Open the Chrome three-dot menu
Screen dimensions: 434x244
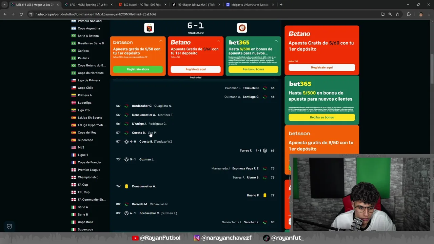(x=429, y=14)
